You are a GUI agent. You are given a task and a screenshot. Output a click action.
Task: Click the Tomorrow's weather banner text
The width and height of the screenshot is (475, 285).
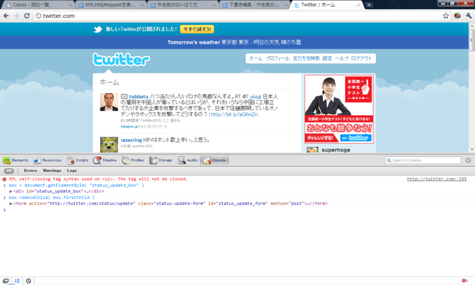click(x=234, y=42)
